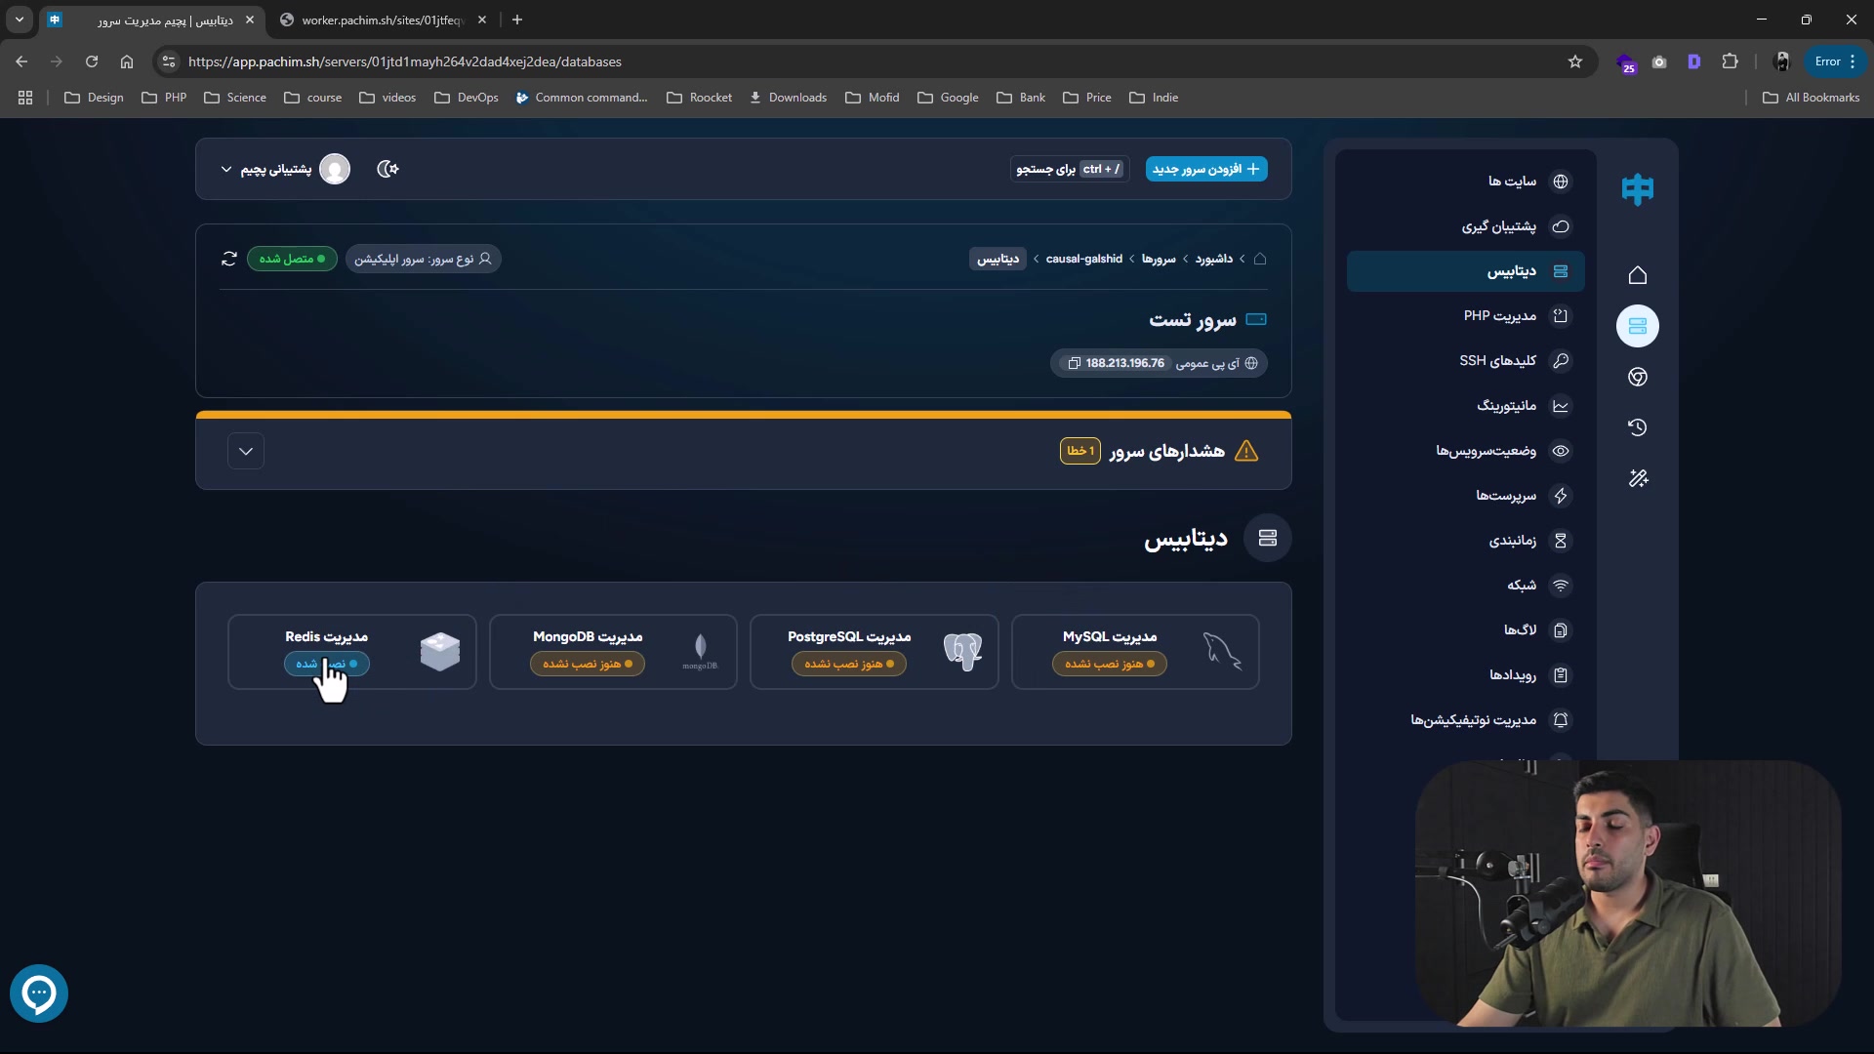
Task: Go to سرورها in the breadcrumb
Action: 1159,259
